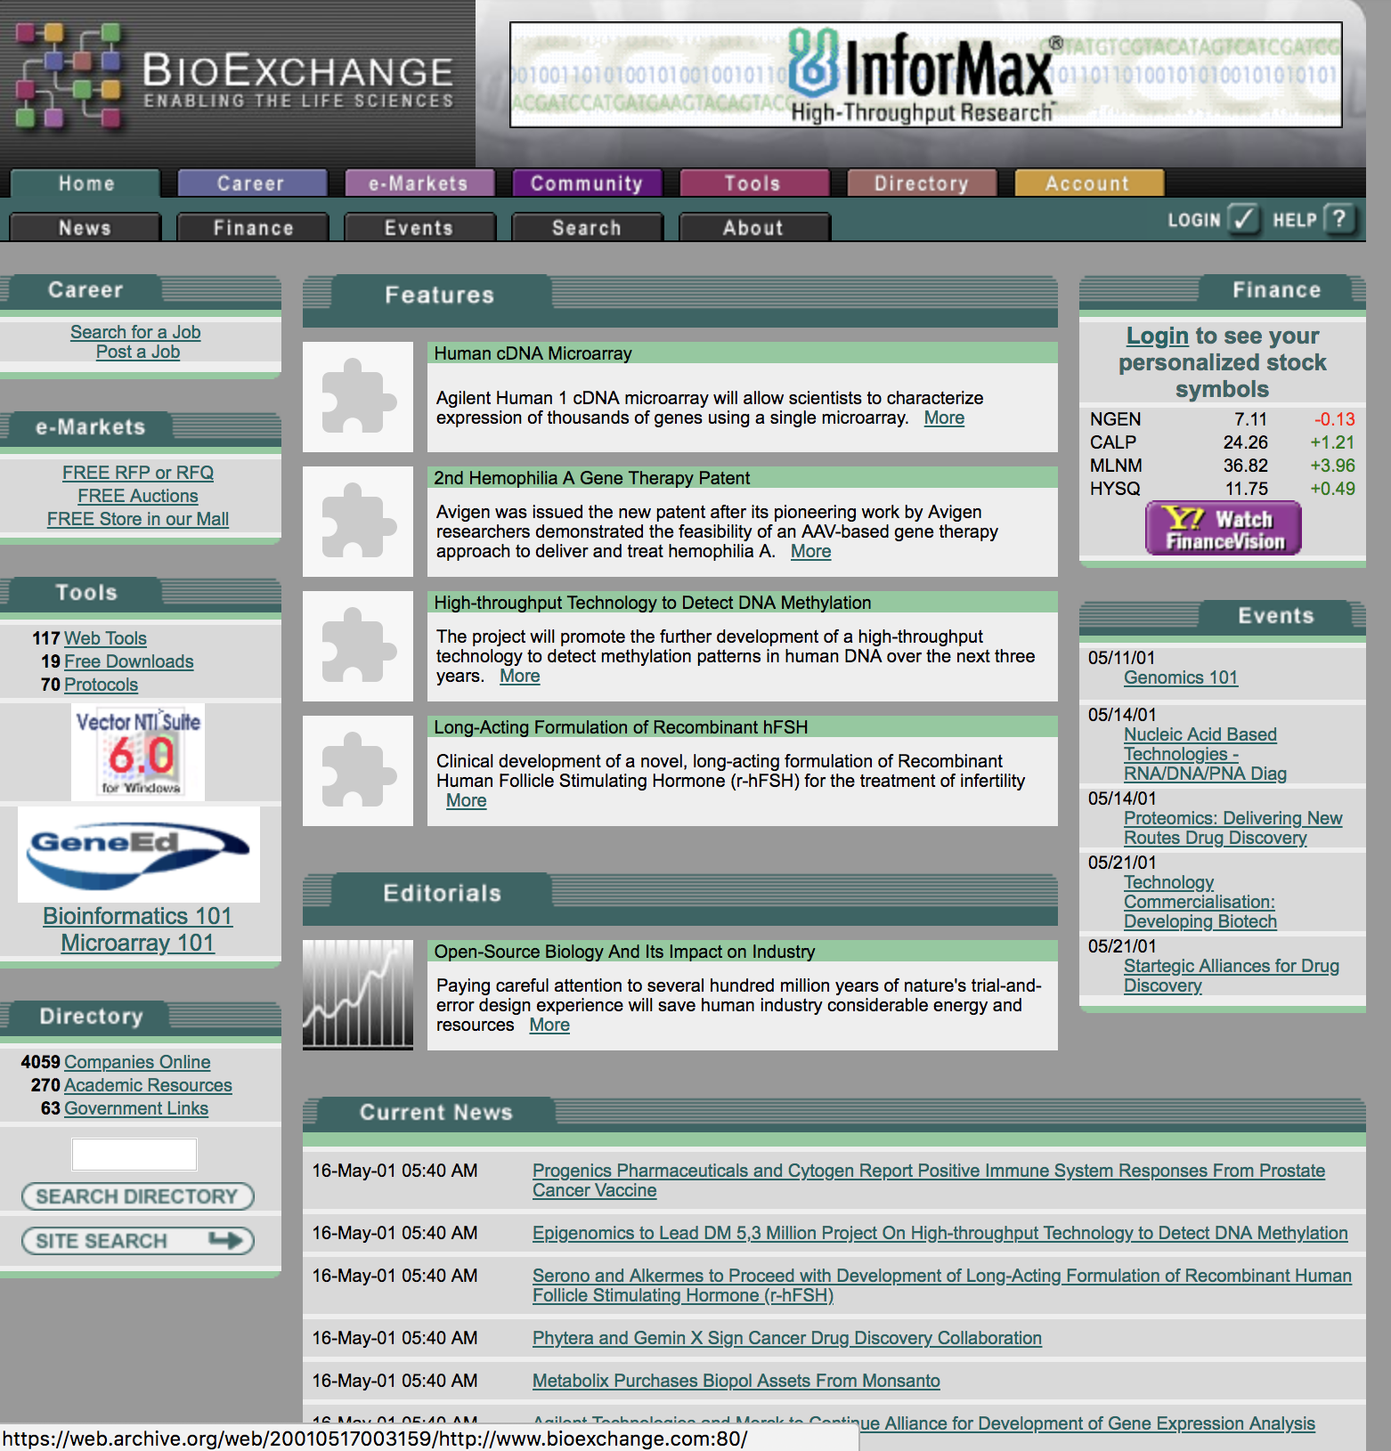Click the Yahoo Watch FinanceVision badge
The width and height of the screenshot is (1391, 1451).
(x=1223, y=529)
